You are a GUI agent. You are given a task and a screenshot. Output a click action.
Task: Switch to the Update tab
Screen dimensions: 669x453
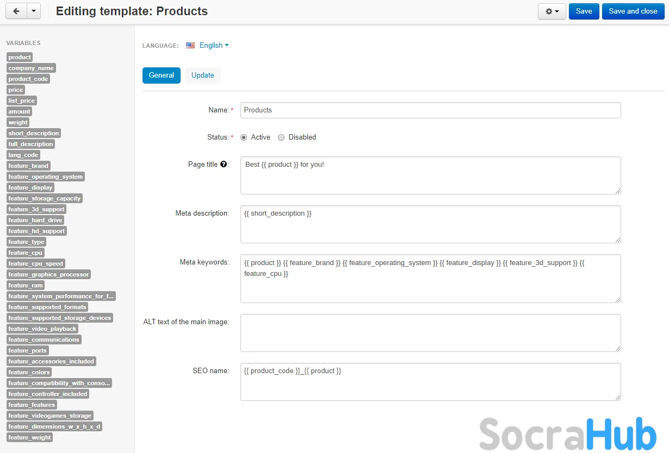click(x=202, y=75)
